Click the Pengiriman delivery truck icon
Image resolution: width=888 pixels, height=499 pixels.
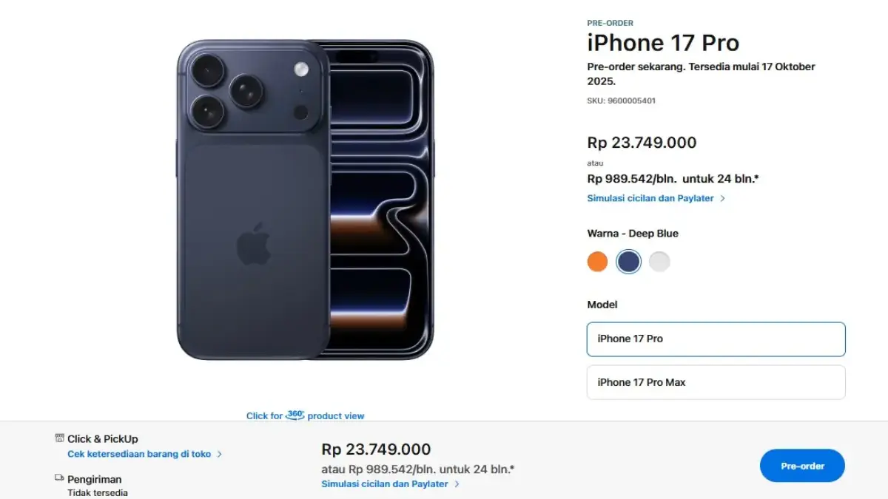pyautogui.click(x=60, y=478)
